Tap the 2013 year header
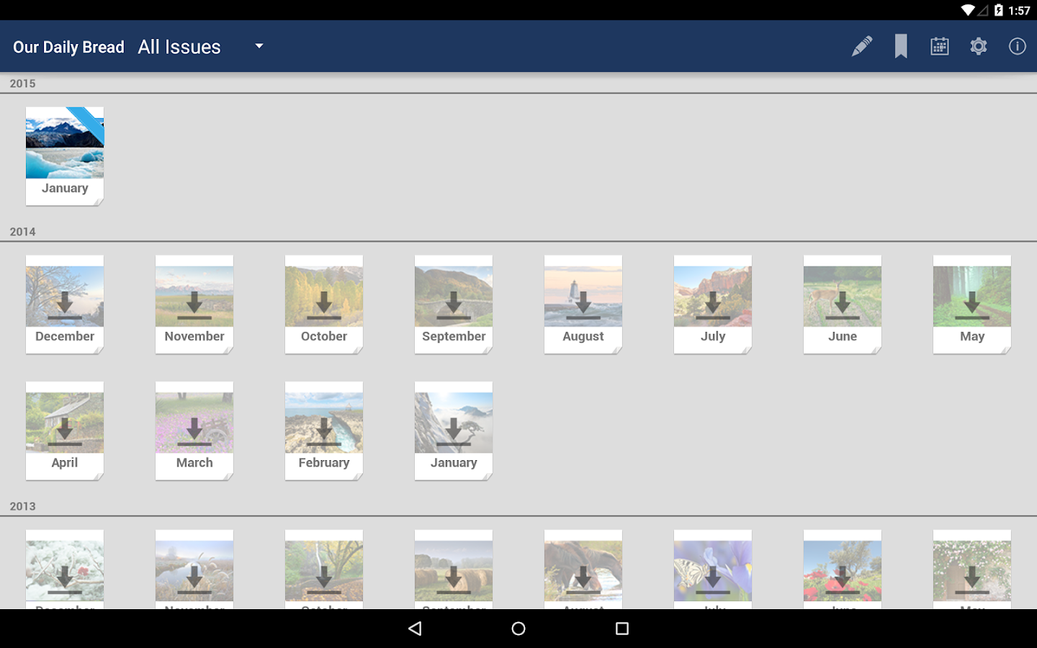The image size is (1037, 648). tap(22, 506)
